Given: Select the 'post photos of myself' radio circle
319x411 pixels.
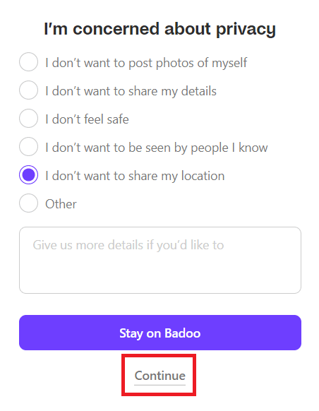Looking at the screenshot, I should click(28, 62).
